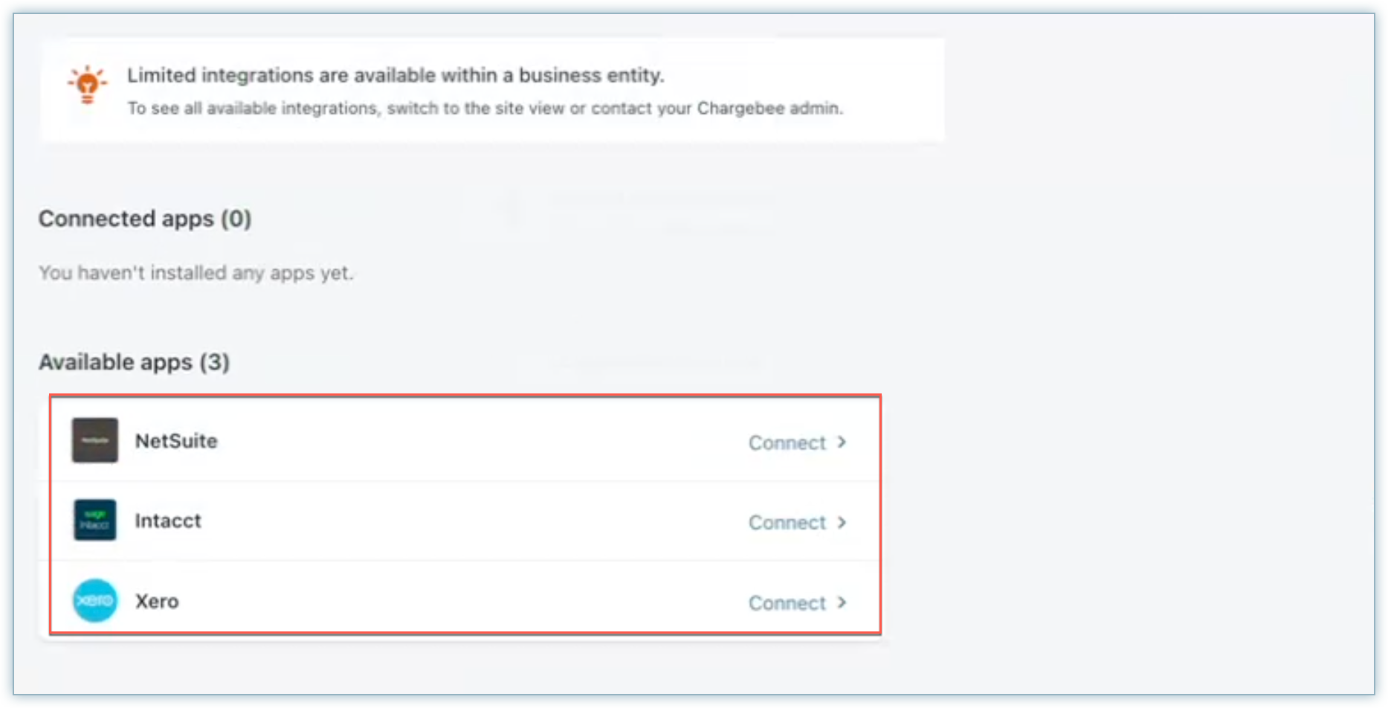Select the Intacct app name
The image size is (1388, 708).
tap(168, 521)
